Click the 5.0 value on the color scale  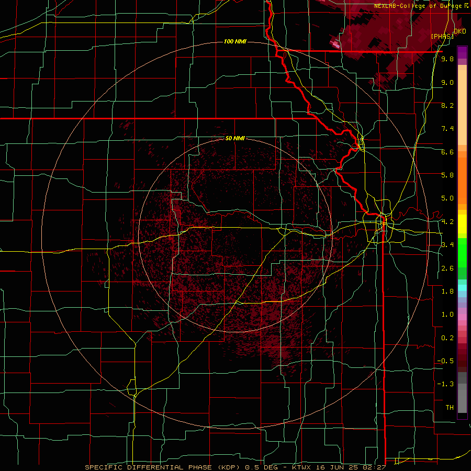[x=447, y=198]
